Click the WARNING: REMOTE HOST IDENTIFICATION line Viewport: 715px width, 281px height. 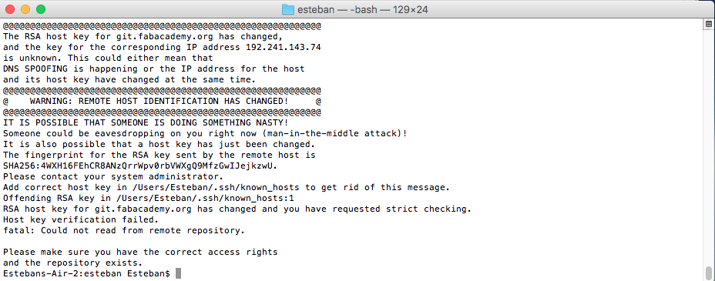pos(159,101)
